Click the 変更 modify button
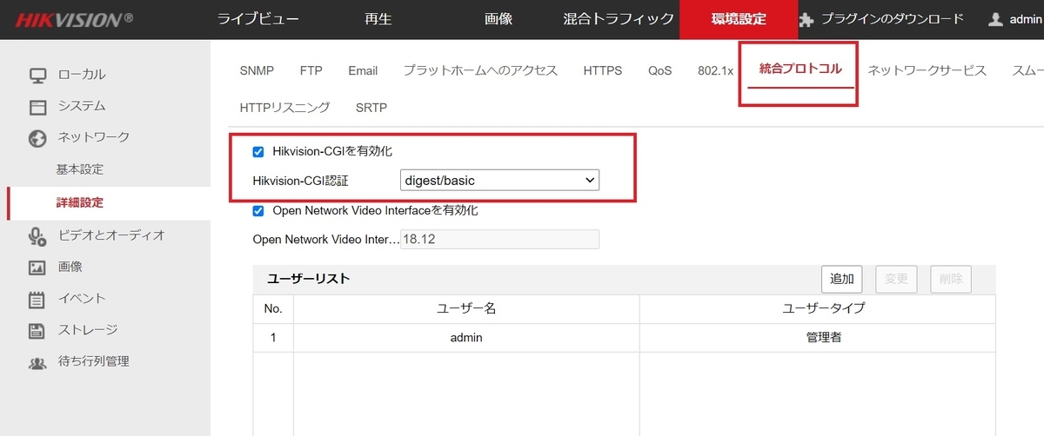The height and width of the screenshot is (436, 1044). [x=896, y=279]
